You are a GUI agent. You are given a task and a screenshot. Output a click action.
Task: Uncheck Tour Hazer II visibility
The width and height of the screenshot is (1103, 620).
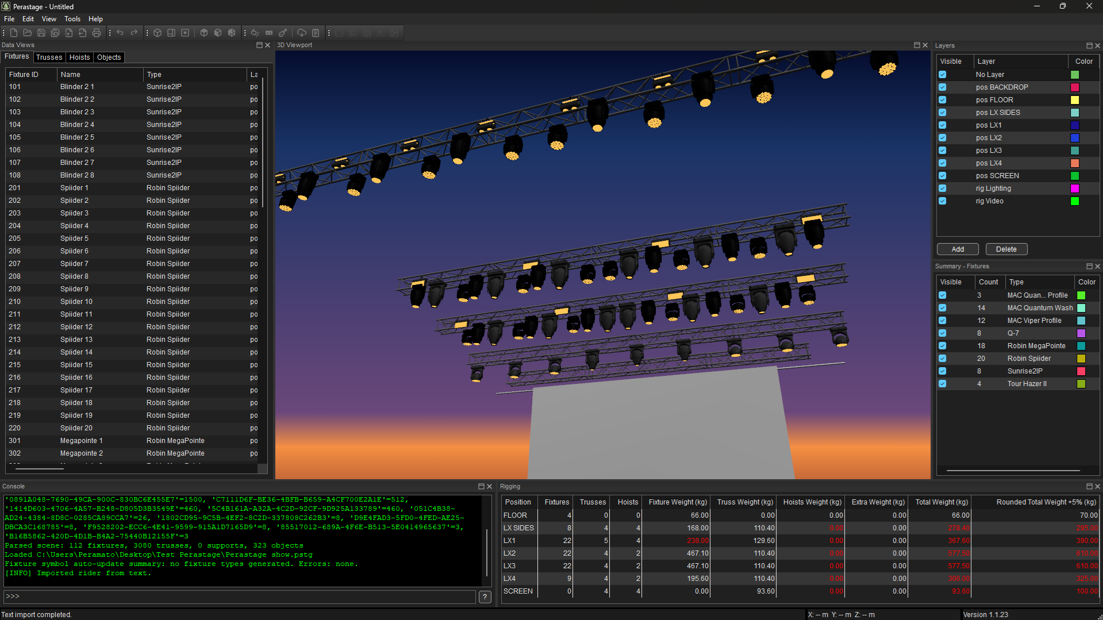click(943, 384)
